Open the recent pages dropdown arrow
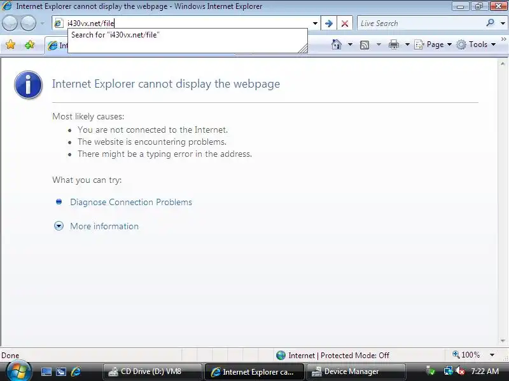Viewport: 509px width, 381px height. 43,23
